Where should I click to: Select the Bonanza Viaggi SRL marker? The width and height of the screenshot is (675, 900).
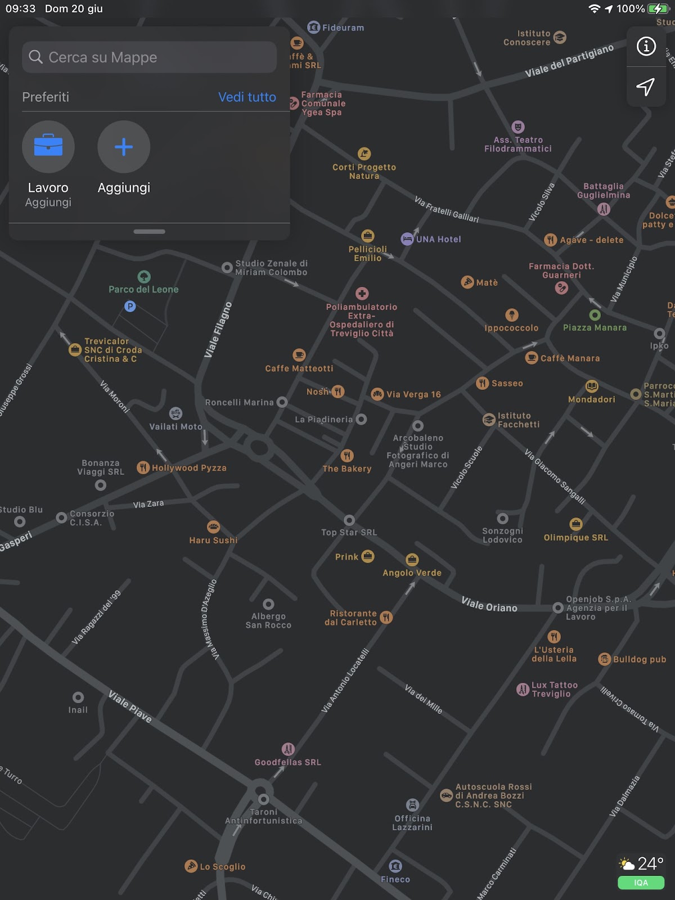tap(101, 485)
